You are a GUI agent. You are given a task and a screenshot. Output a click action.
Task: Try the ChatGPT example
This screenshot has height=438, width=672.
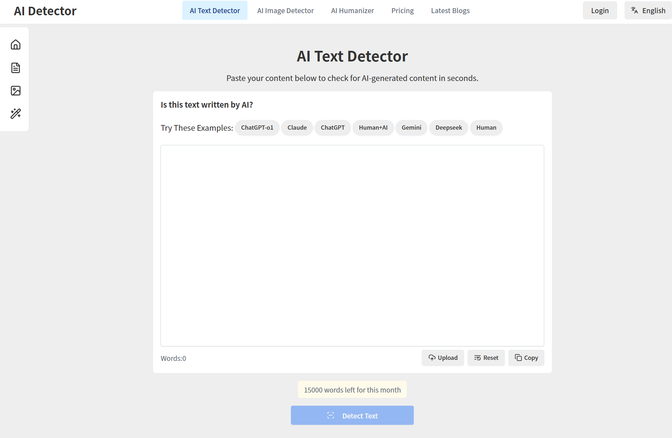click(x=333, y=128)
